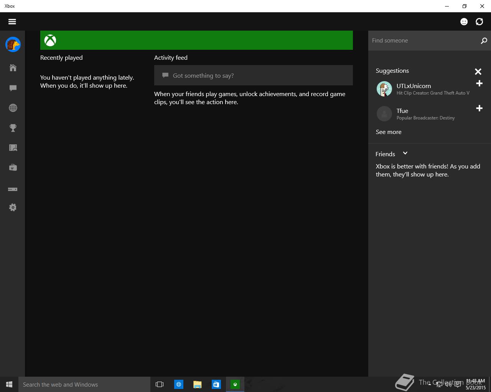The width and height of the screenshot is (491, 392).
Task: Open the hamburger navigation menu
Action: (12, 21)
